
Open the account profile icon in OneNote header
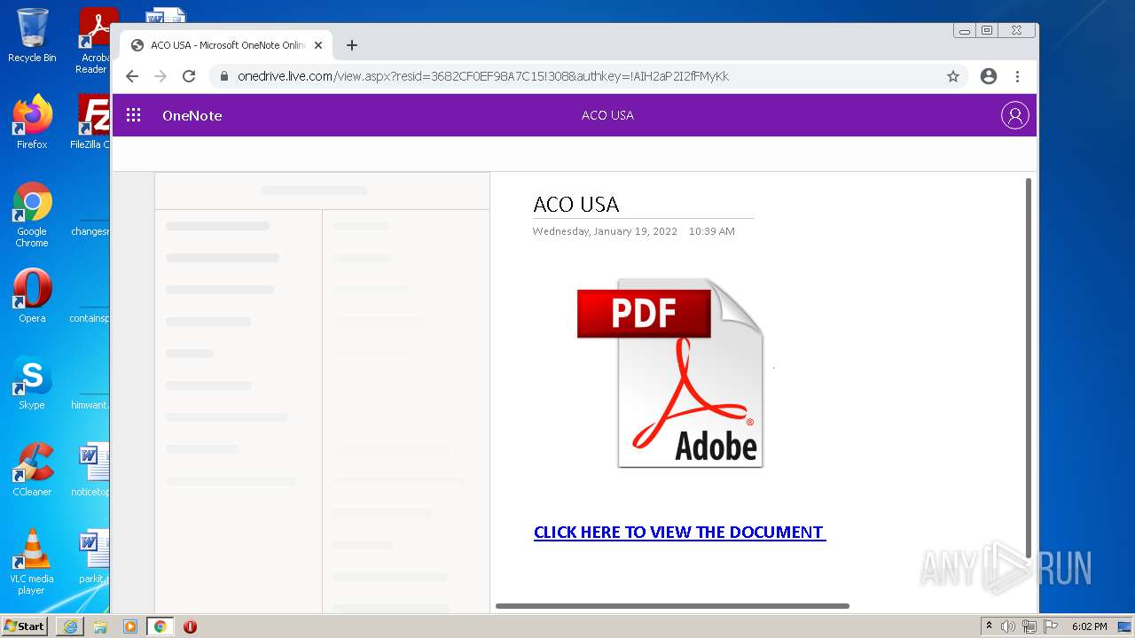(1014, 115)
